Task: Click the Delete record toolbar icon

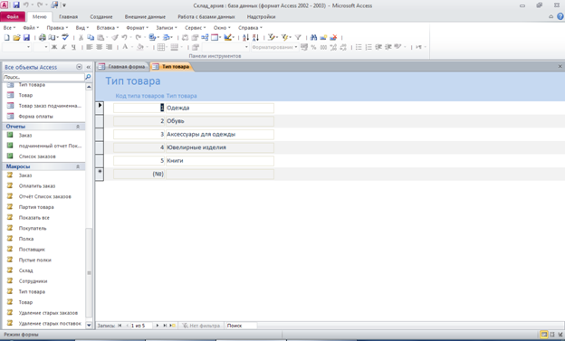Action: (x=333, y=37)
